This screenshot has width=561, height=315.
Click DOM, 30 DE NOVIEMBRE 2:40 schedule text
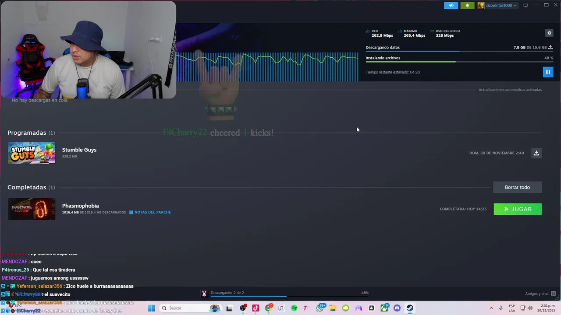pyautogui.click(x=497, y=153)
